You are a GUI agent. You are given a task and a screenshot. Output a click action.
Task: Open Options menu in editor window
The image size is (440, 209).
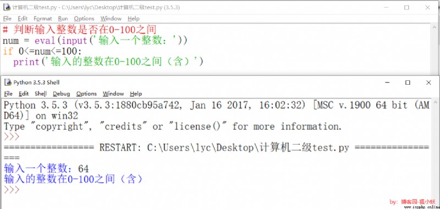(x=84, y=19)
